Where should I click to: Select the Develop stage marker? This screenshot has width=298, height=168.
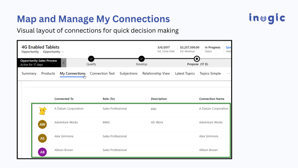click(x=142, y=59)
